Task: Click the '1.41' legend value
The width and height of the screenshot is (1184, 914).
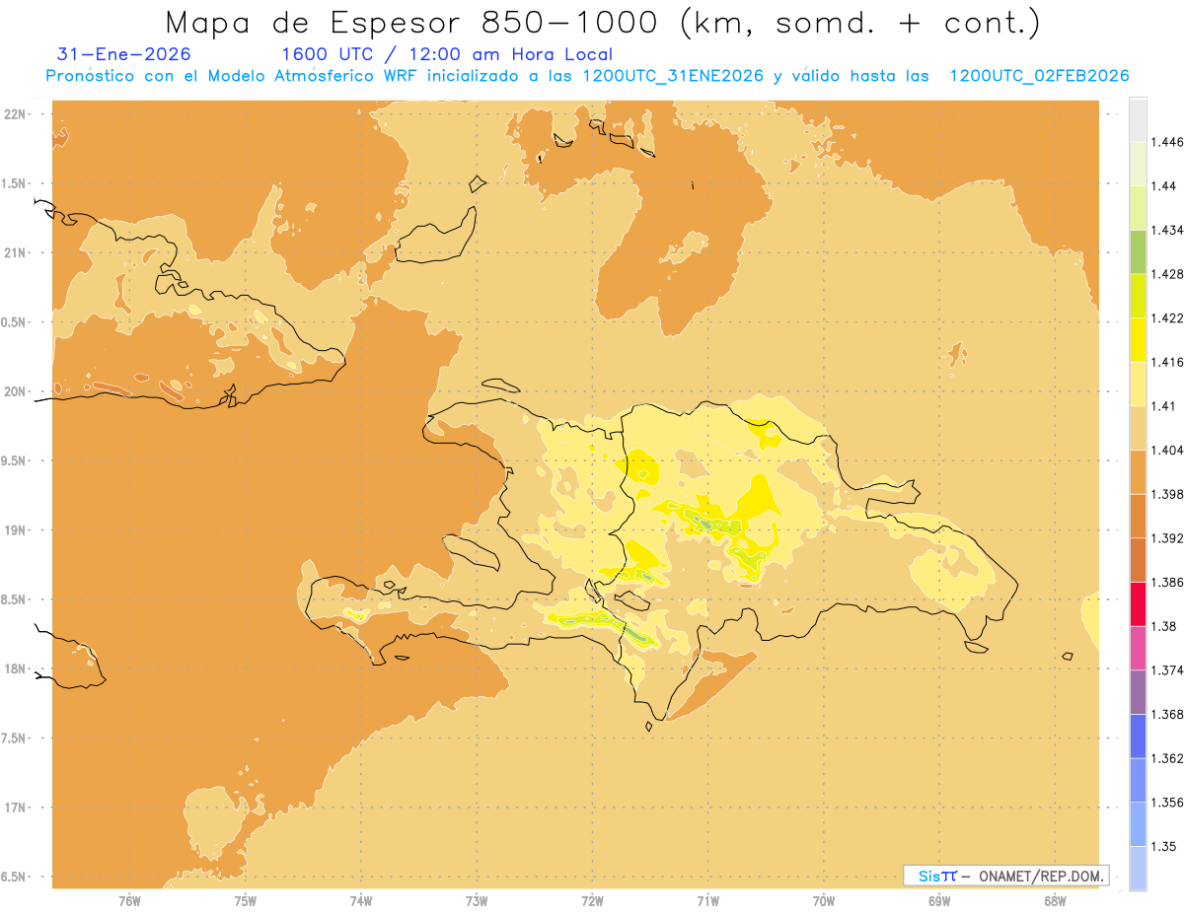Action: point(1164,405)
